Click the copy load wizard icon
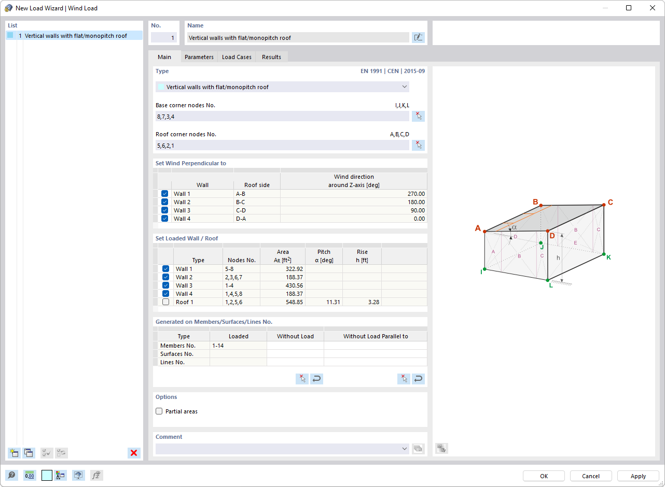Image resolution: width=665 pixels, height=487 pixels. click(x=29, y=453)
